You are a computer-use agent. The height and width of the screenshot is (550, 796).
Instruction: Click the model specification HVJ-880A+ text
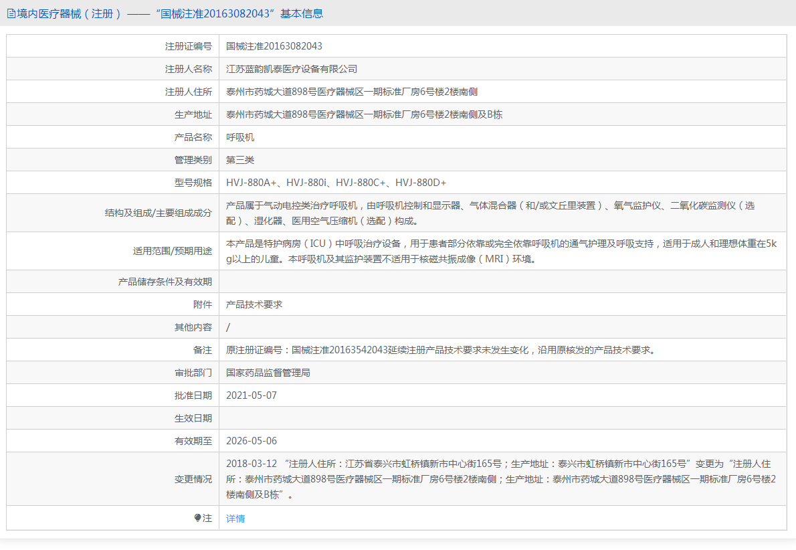[252, 183]
